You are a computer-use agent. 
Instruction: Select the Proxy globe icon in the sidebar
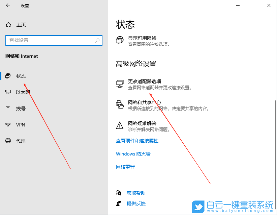click(8, 141)
